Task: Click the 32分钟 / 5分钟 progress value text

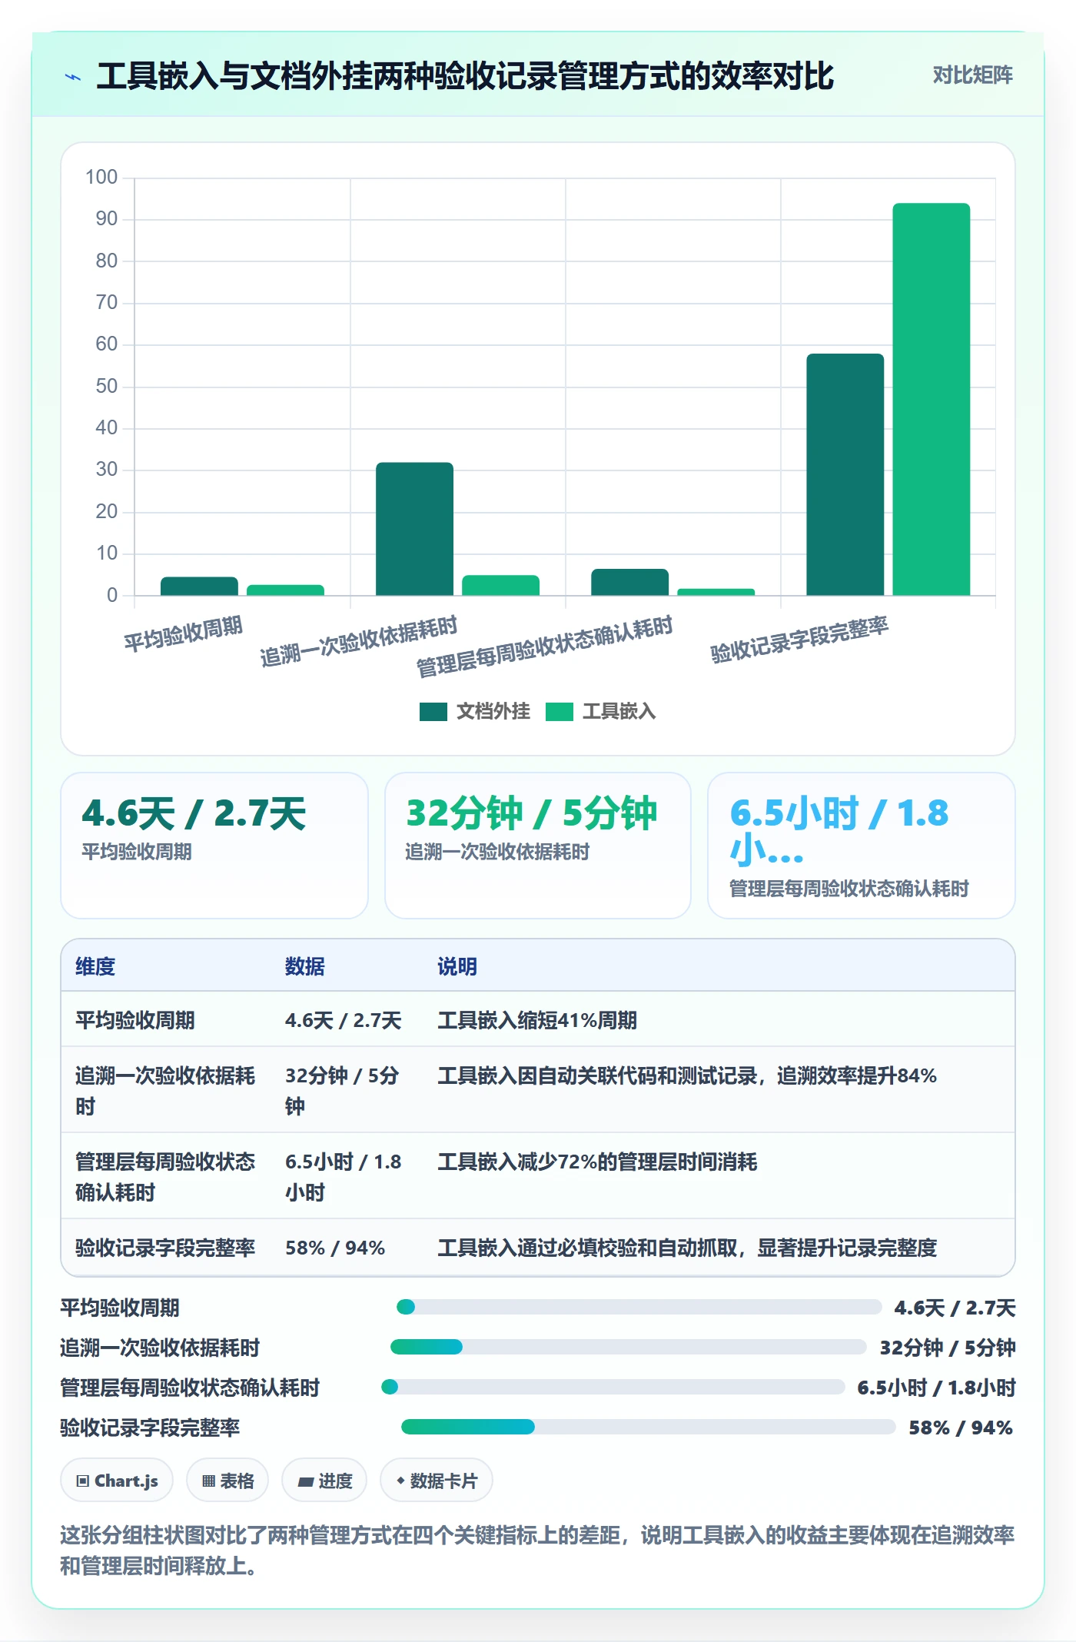Action: (948, 1347)
